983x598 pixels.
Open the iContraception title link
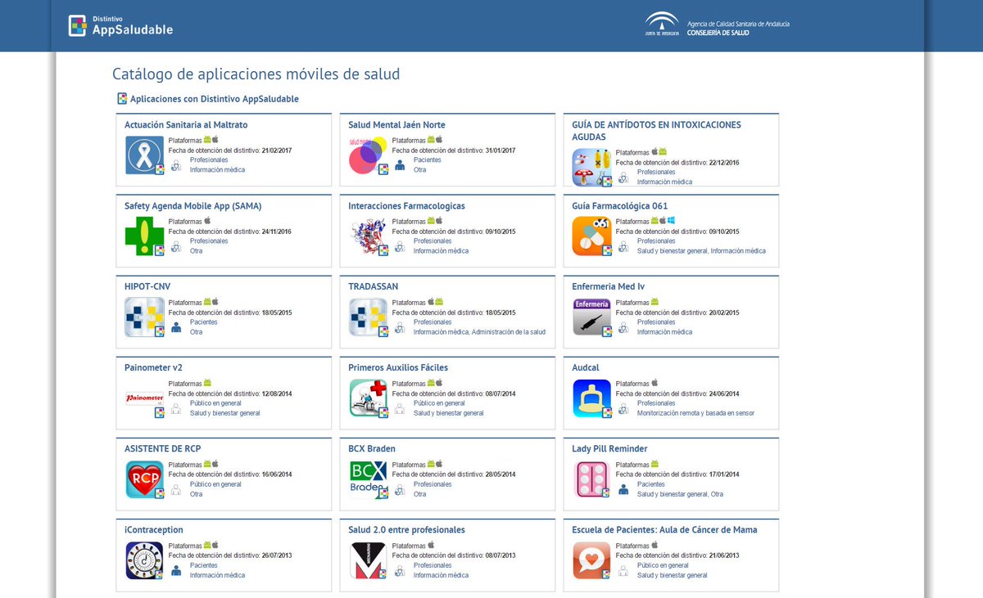154,530
